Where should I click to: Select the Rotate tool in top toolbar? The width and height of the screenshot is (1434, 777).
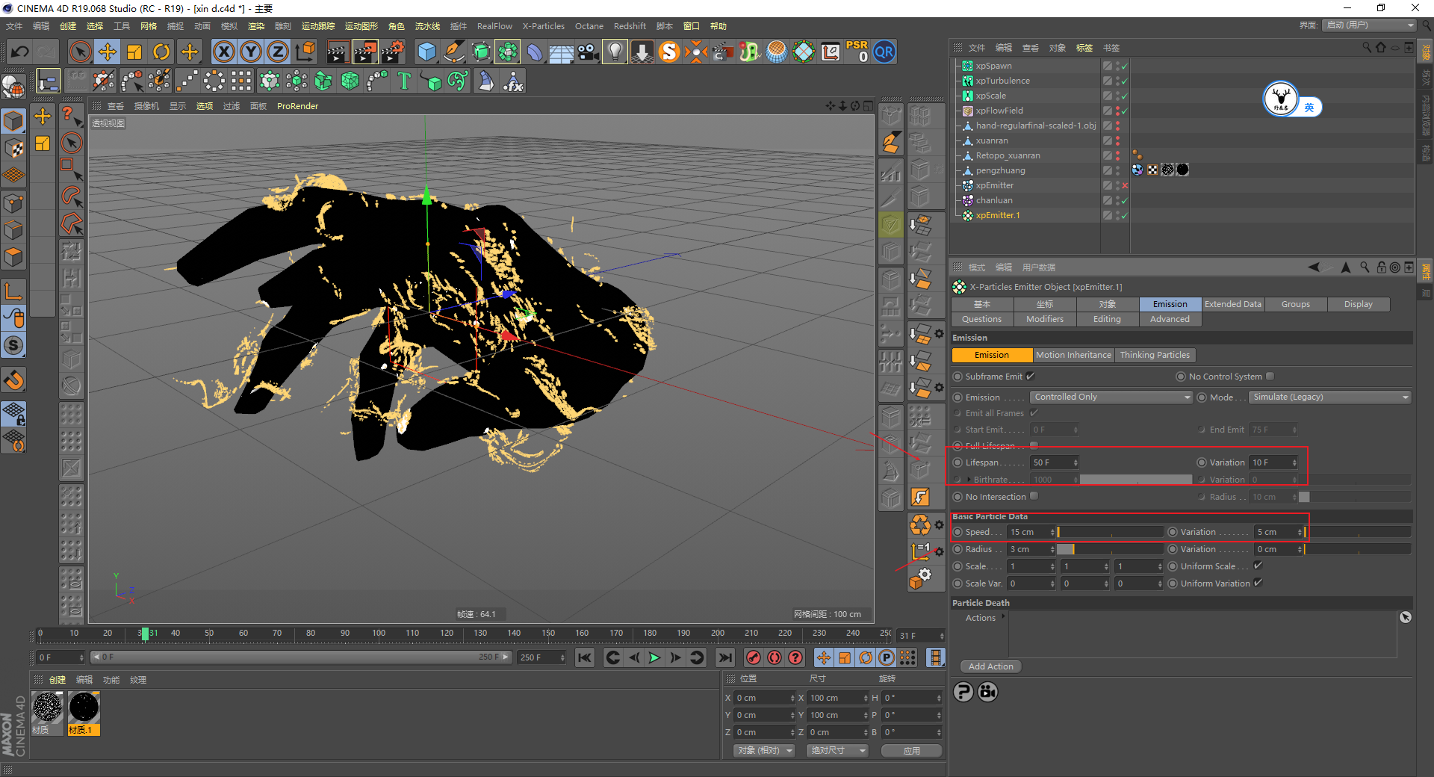pyautogui.click(x=161, y=52)
